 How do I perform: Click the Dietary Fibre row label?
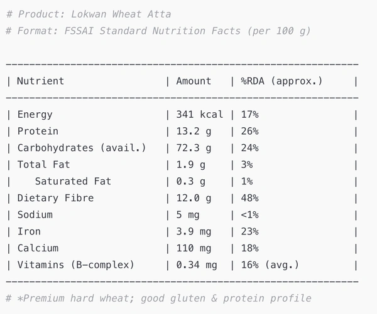pos(55,198)
